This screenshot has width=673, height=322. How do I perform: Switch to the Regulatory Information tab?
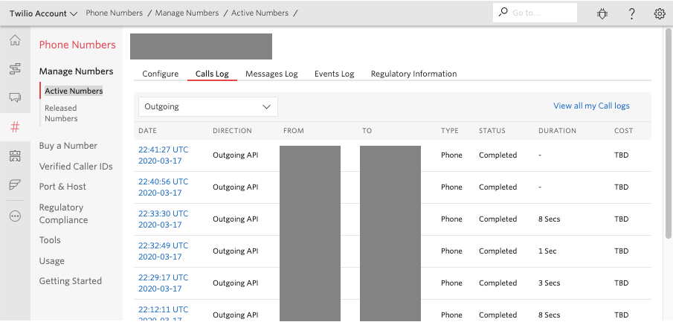point(413,74)
